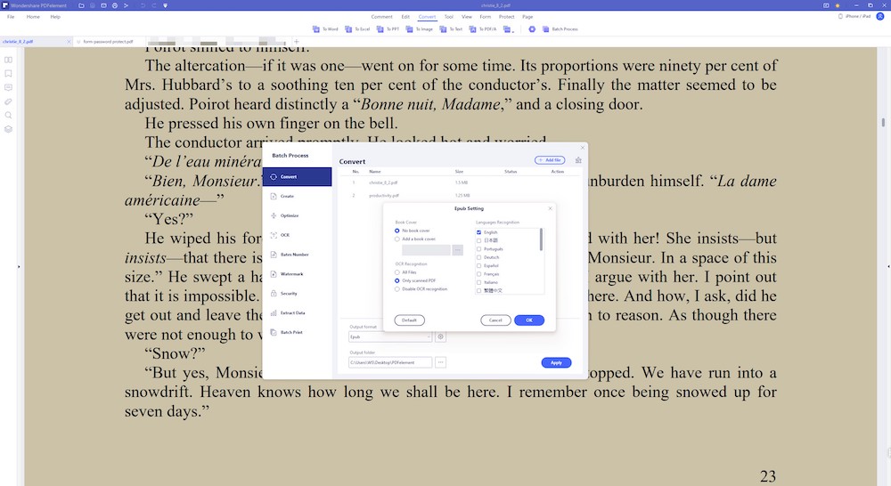Select Convert in Batch Process sidebar
Image resolution: width=891 pixels, height=486 pixels.
[298, 176]
